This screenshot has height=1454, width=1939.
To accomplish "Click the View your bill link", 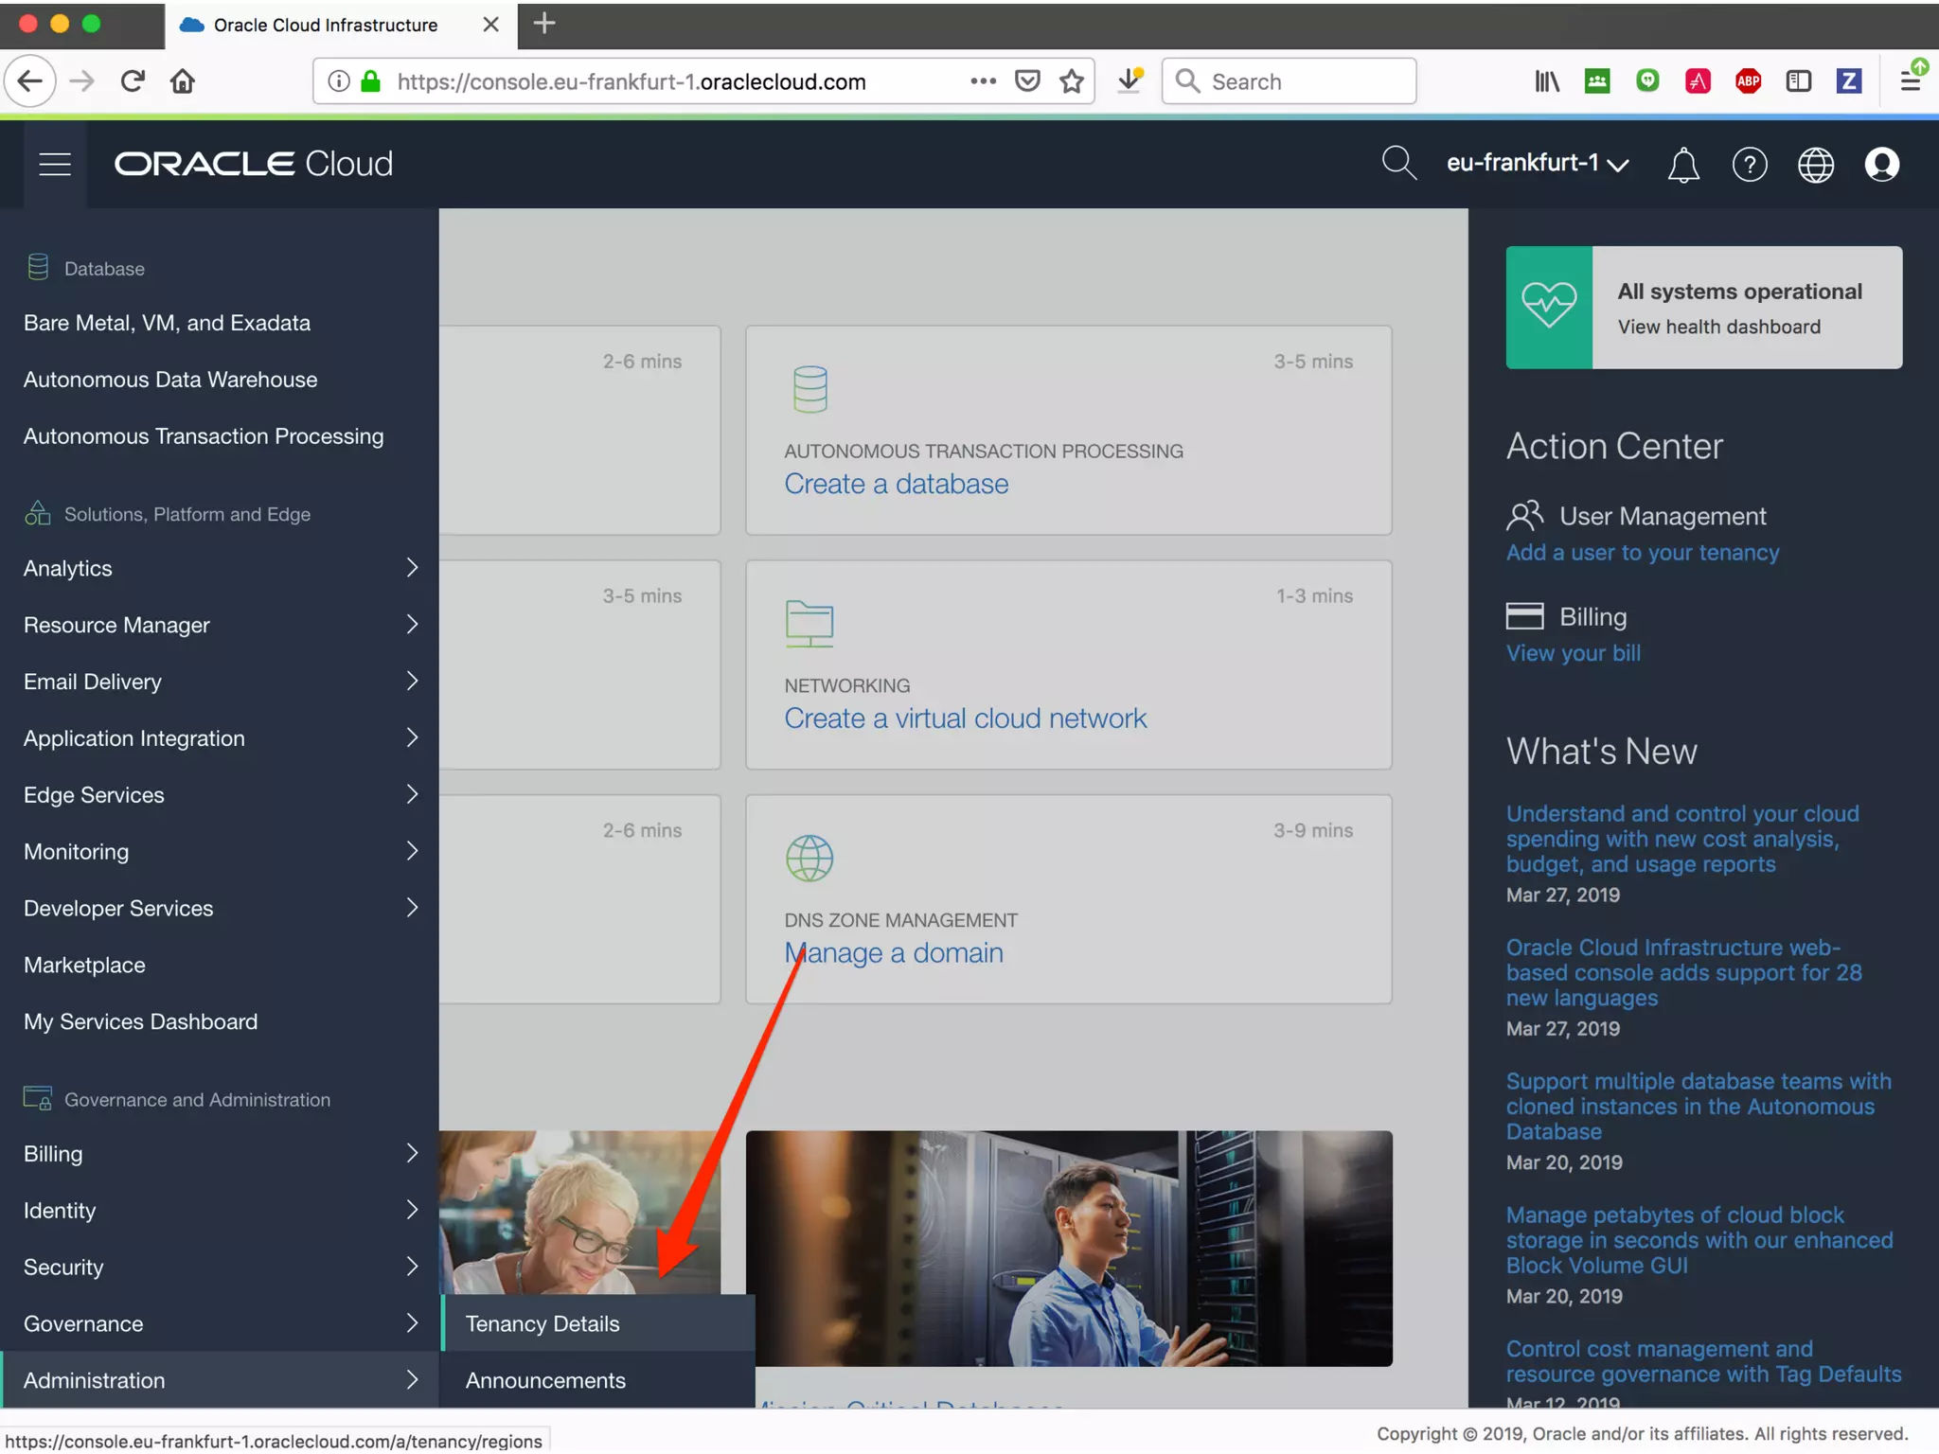I will click(1573, 653).
